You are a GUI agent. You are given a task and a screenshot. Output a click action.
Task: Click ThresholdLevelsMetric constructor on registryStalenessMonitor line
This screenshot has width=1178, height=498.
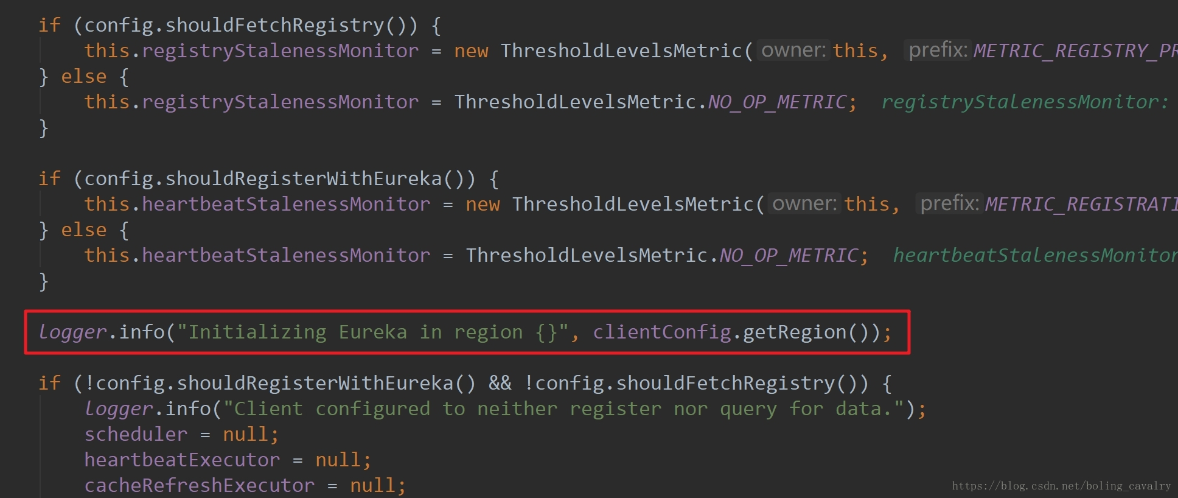point(621,51)
